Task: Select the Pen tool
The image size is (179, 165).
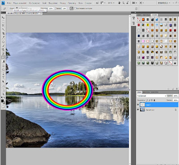Action: pyautogui.click(x=3, y=74)
